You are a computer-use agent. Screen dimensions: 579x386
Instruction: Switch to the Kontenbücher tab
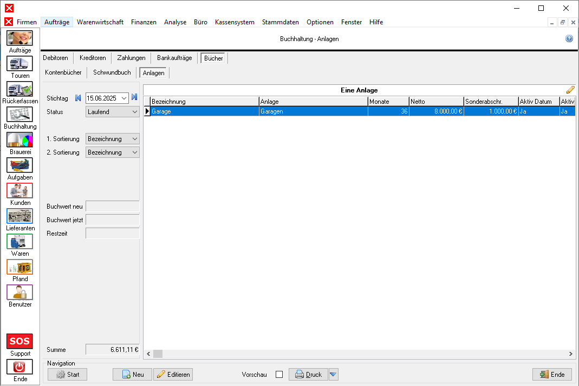pyautogui.click(x=63, y=72)
